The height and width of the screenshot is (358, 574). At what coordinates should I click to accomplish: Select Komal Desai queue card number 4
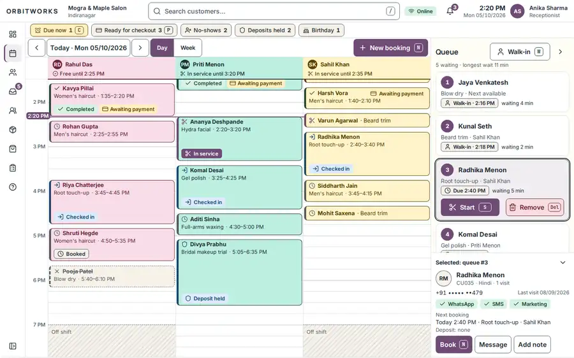coord(503,239)
